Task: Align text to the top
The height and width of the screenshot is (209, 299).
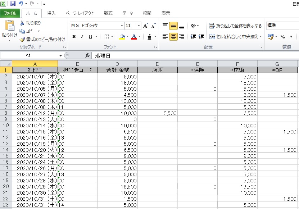Action: tap(165, 26)
